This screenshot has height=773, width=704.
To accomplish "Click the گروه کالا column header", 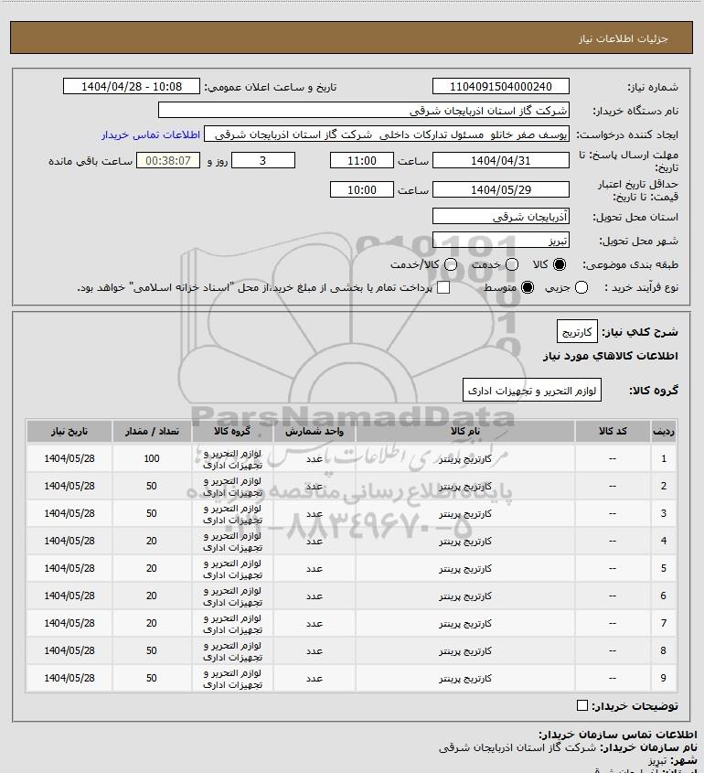I will 232,432.
